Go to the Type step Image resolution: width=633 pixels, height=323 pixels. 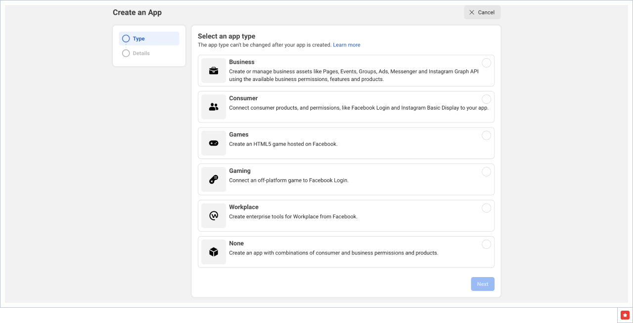[x=138, y=39]
